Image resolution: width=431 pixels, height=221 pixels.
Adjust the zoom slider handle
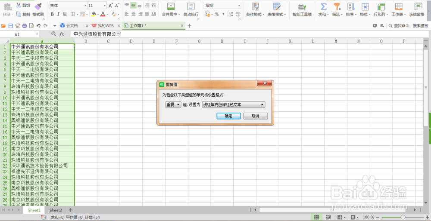[x=403, y=217]
